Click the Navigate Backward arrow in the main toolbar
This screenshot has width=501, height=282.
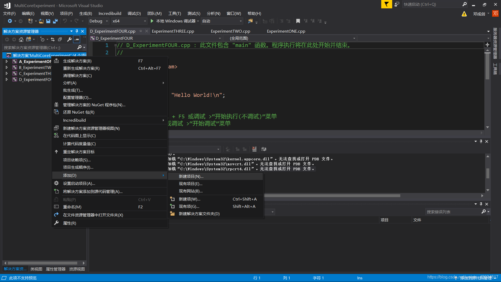tap(10, 21)
